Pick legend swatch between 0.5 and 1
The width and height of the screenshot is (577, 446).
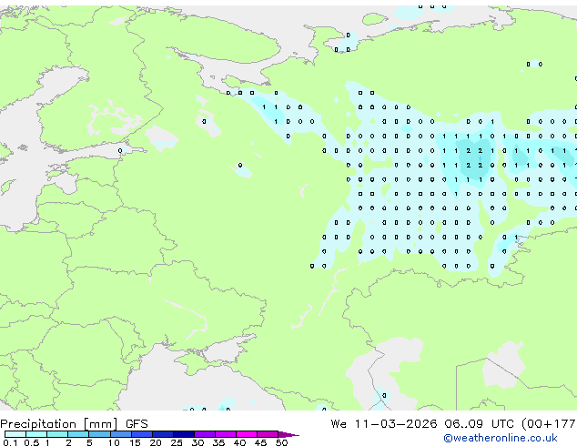(x=36, y=434)
